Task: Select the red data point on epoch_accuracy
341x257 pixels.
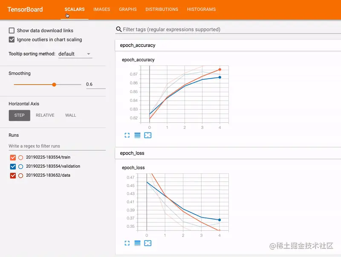Action: click(x=220, y=69)
